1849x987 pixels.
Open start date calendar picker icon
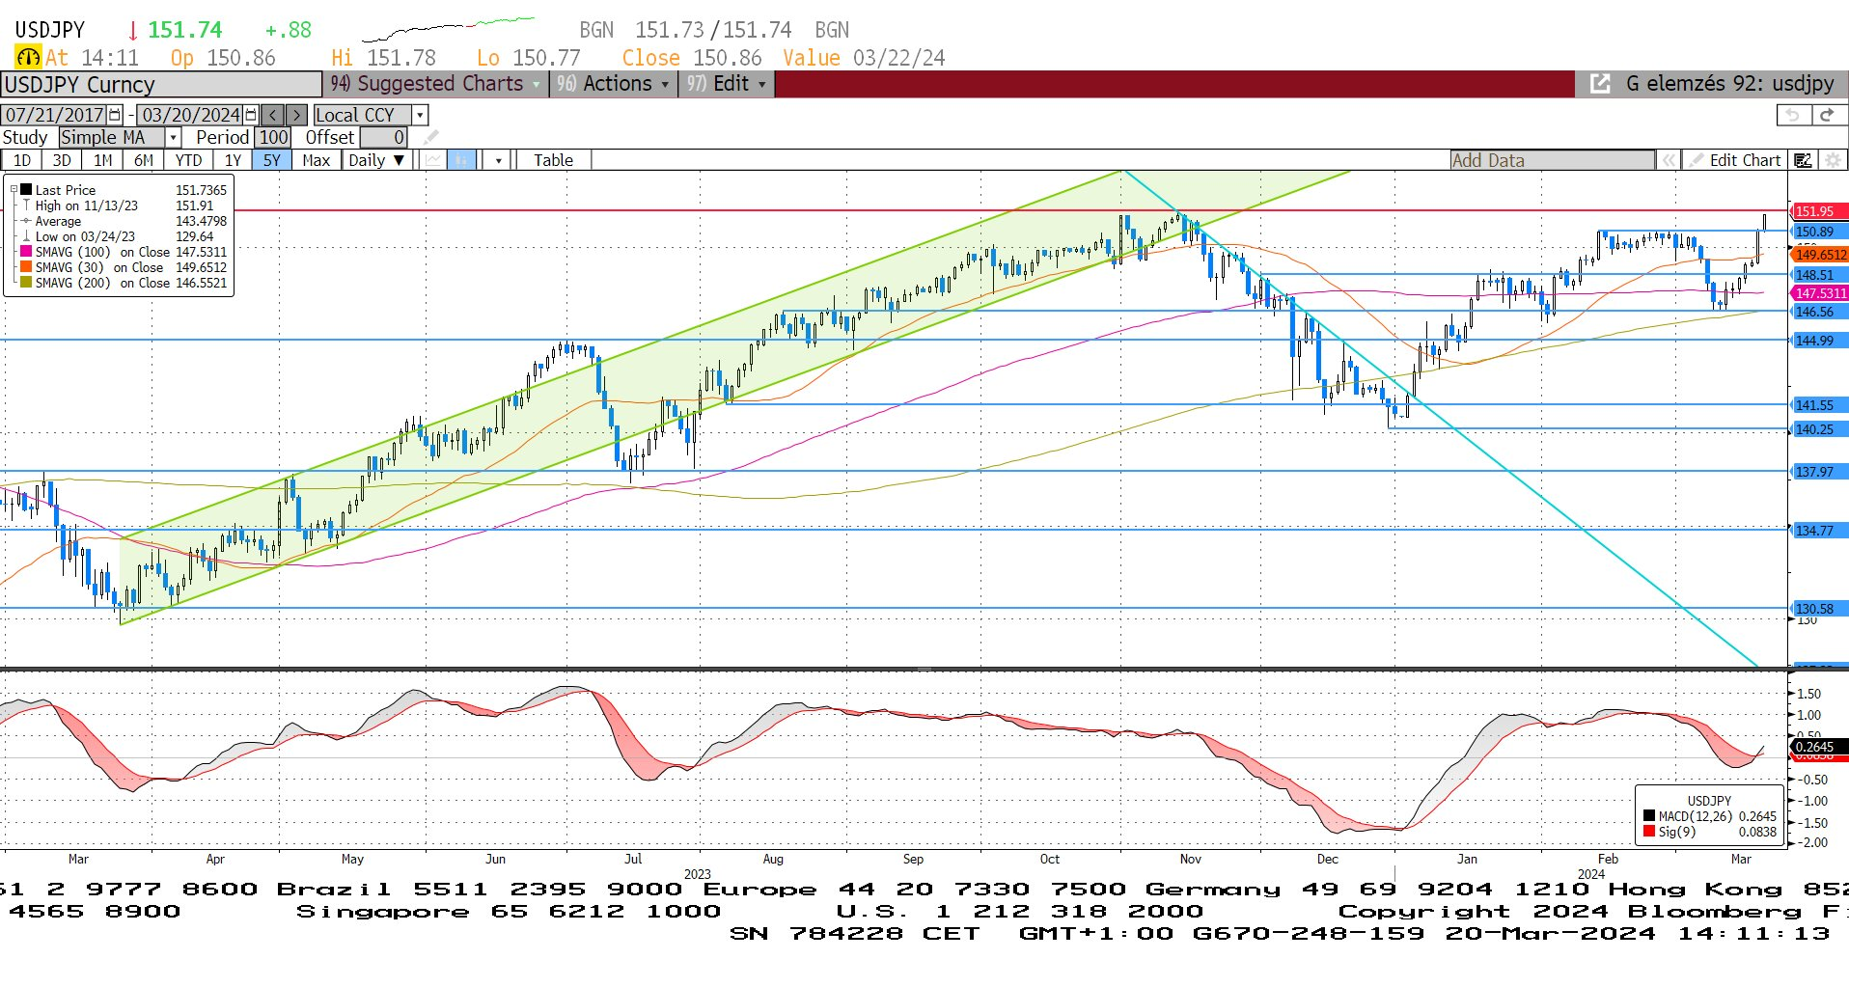pyautogui.click(x=116, y=115)
